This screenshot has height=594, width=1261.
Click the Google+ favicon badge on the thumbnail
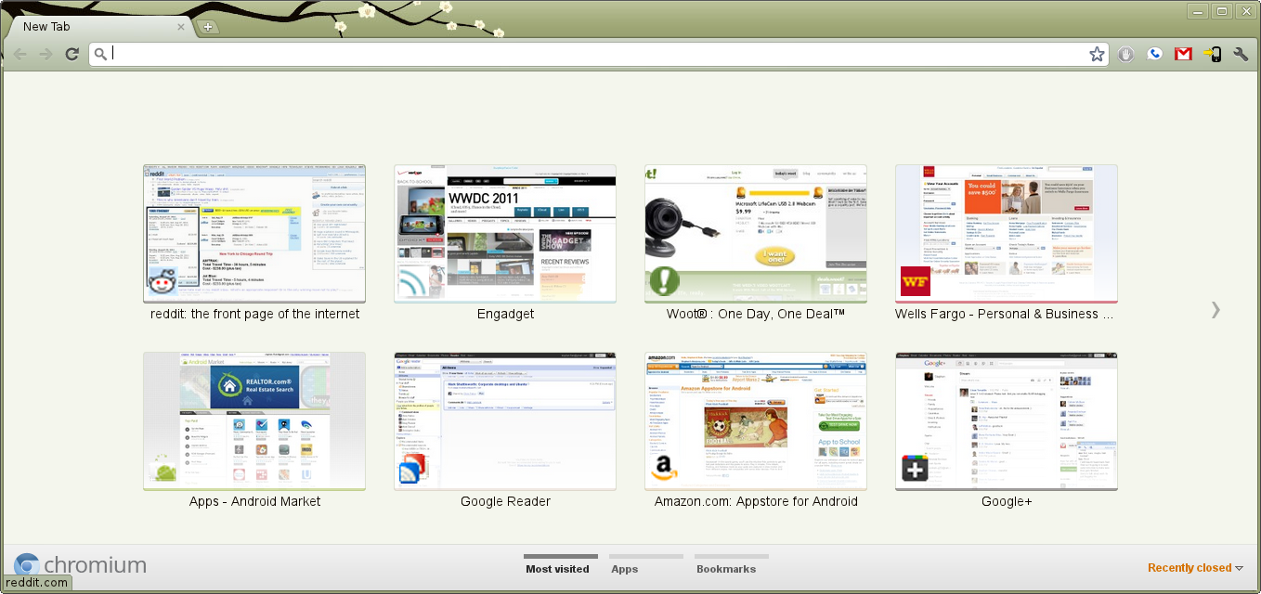click(916, 469)
